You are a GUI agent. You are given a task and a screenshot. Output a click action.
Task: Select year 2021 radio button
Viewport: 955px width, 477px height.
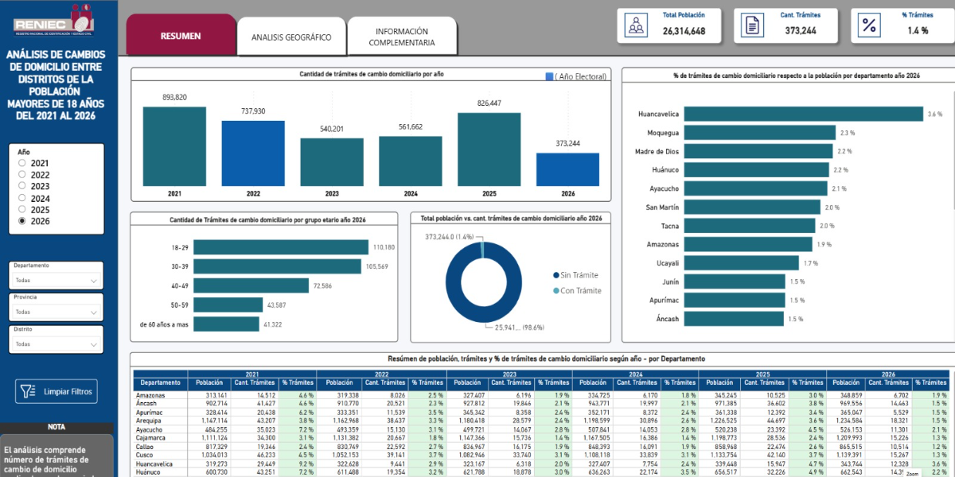(x=21, y=163)
